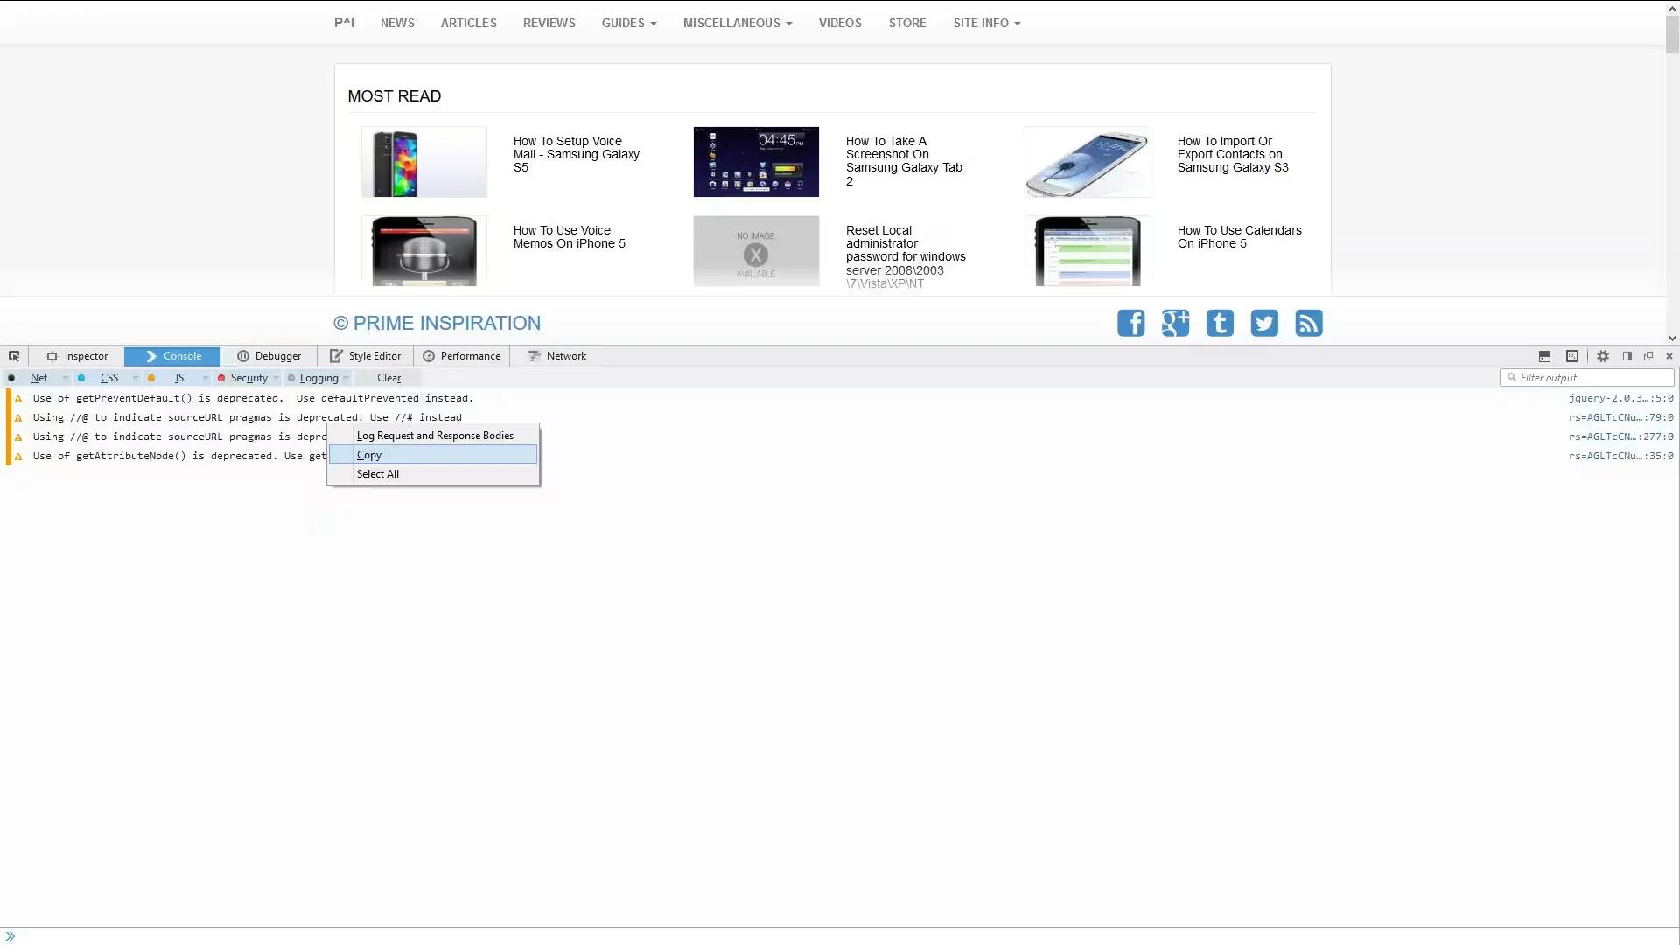1680x945 pixels.
Task: Clear the console output
Action: (x=388, y=378)
